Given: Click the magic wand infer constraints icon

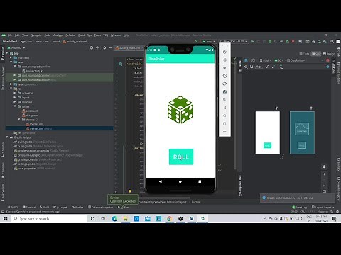Looking at the screenshot, I should (x=274, y=67).
